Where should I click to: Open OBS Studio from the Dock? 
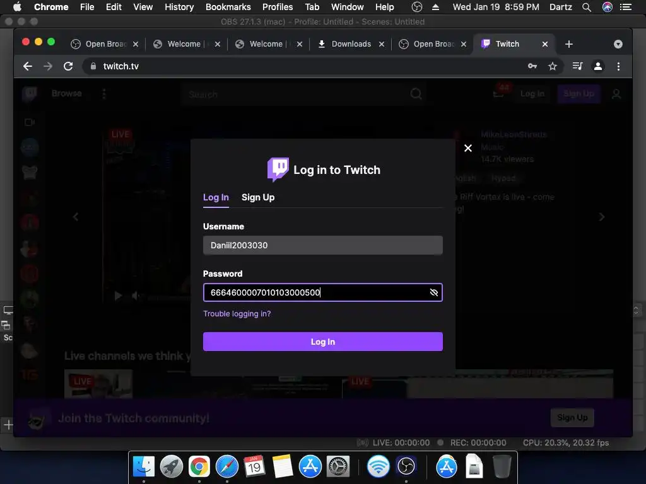(406, 466)
